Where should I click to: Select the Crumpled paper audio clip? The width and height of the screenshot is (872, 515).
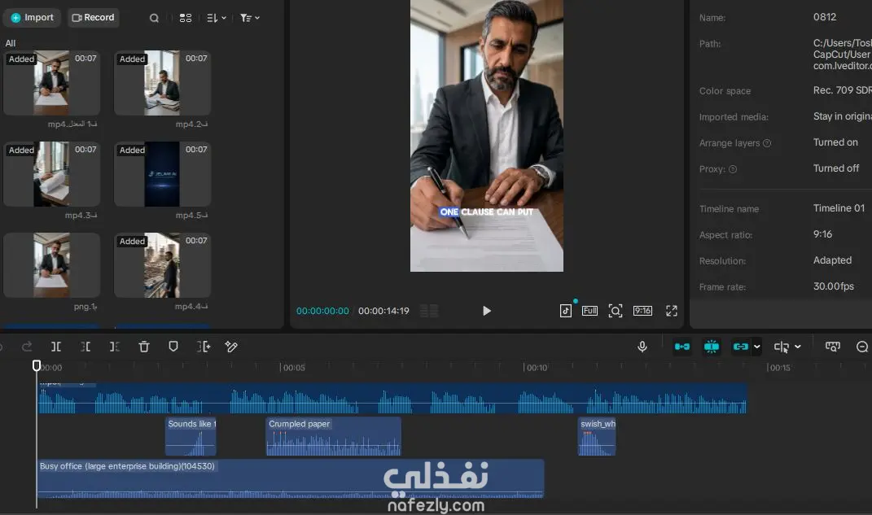click(x=334, y=437)
